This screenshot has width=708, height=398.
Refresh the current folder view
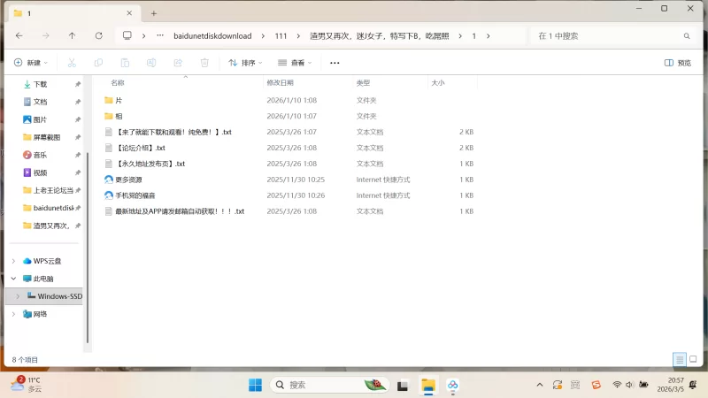click(x=98, y=36)
